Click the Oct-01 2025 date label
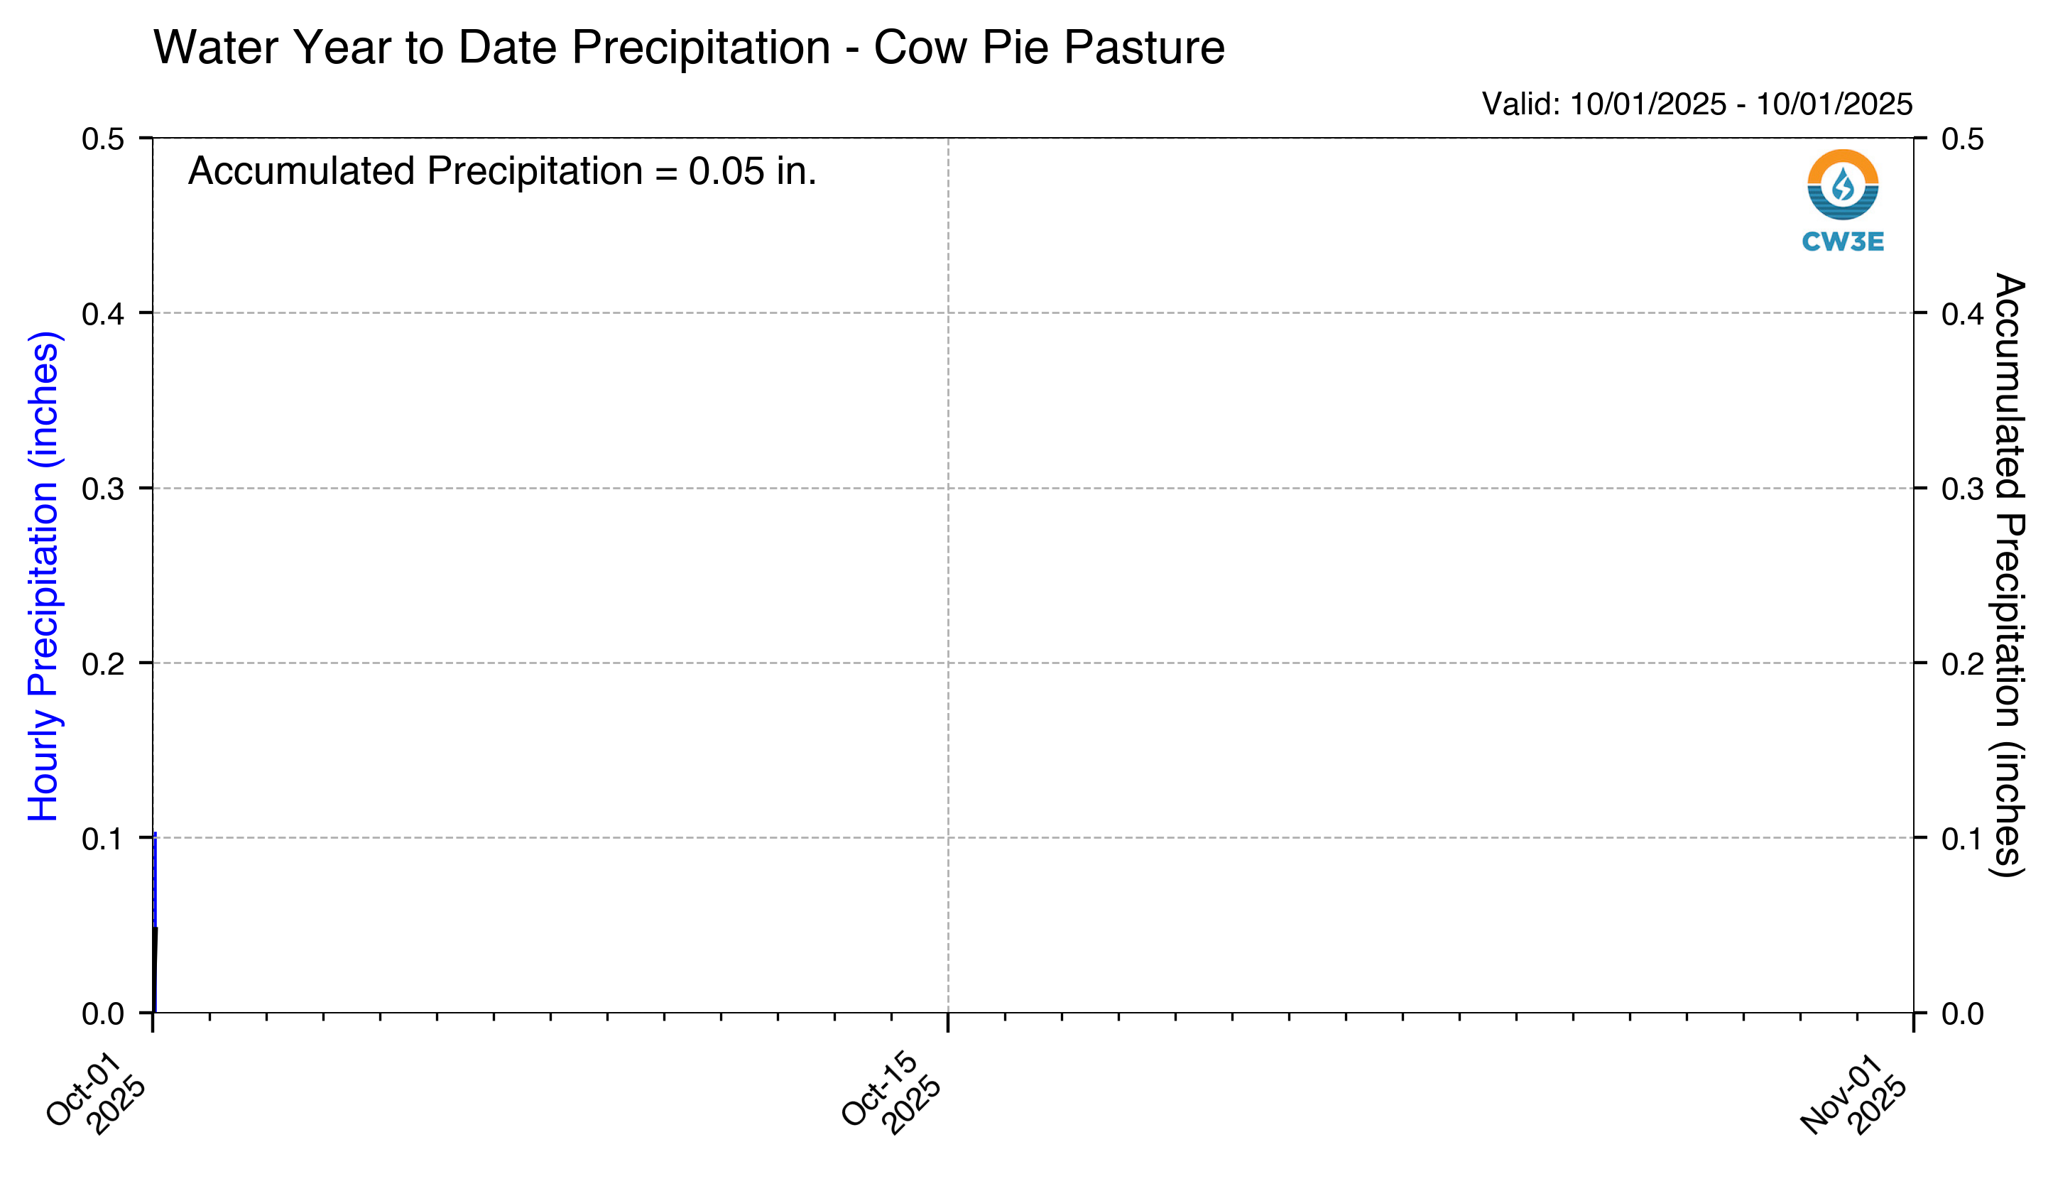The image size is (2053, 1191). (x=96, y=1093)
